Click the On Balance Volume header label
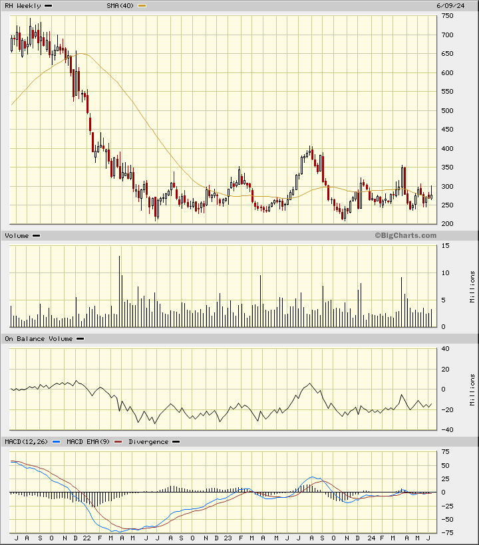Screen dimensions: 479x545 click(x=39, y=339)
